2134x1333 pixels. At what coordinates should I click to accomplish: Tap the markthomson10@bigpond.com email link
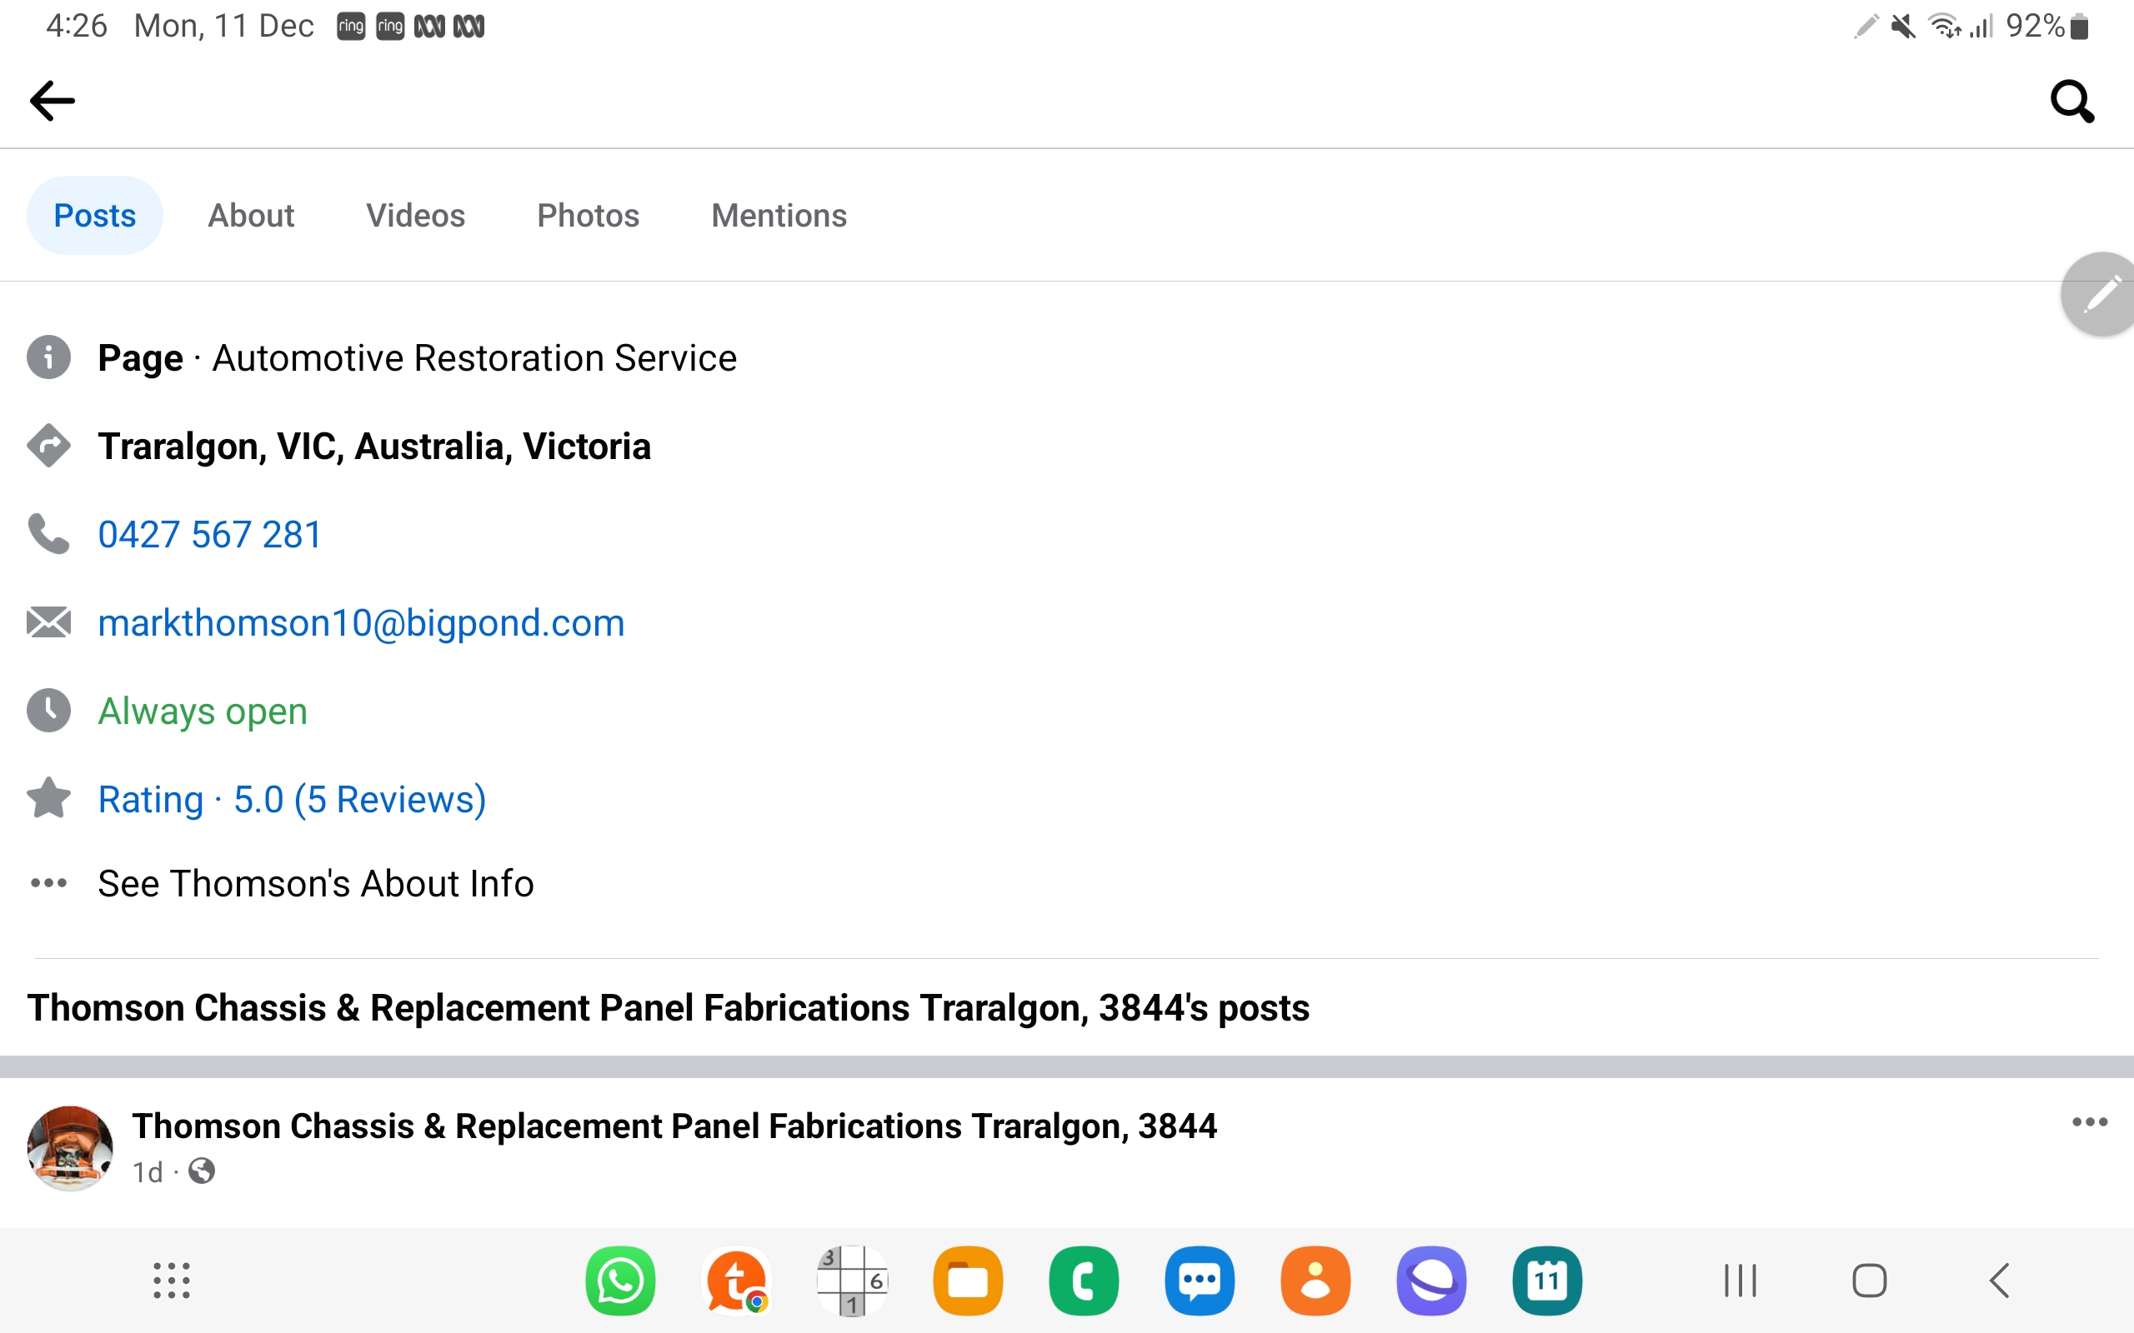coord(361,623)
